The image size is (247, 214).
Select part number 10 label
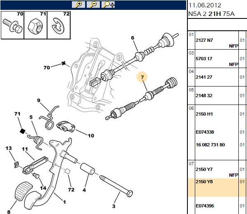(x=91, y=136)
